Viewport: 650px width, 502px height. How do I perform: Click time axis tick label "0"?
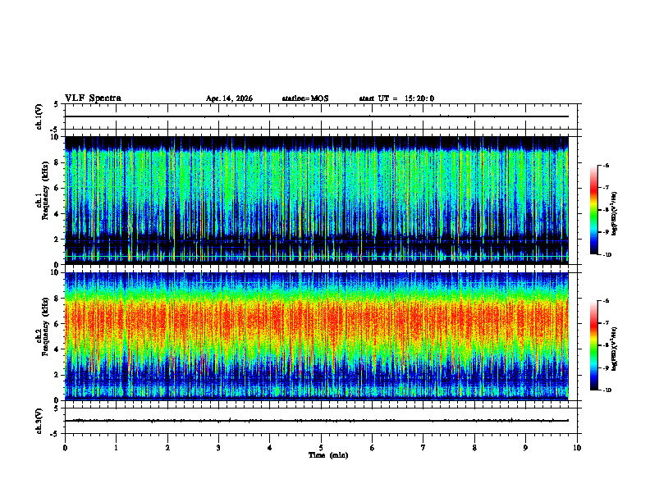point(65,448)
